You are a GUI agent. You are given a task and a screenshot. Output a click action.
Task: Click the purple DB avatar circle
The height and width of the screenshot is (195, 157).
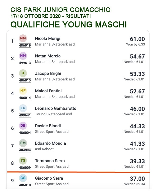tap(23, 125)
